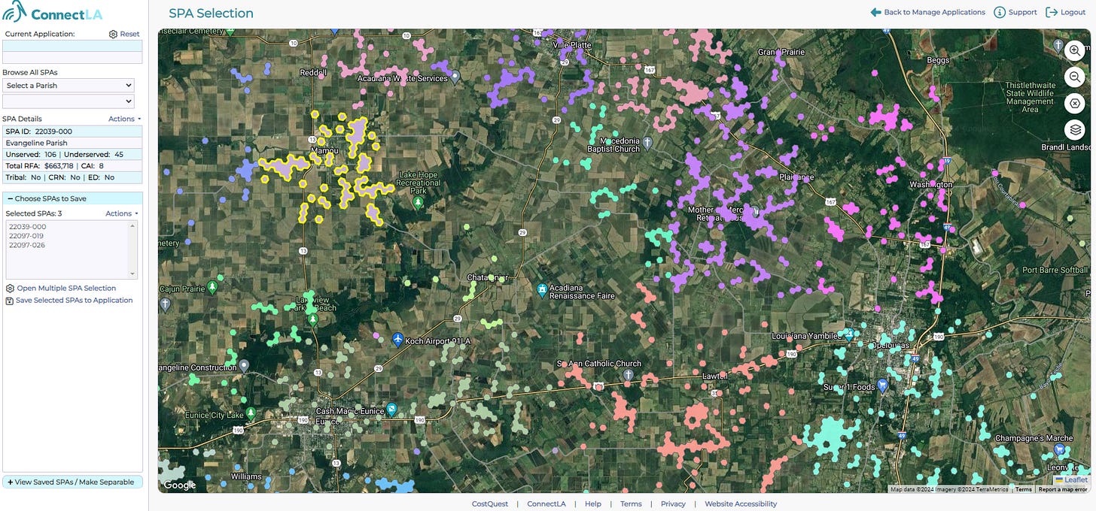Click Open Multiple SPA Selection link
1096x511 pixels.
[66, 289]
